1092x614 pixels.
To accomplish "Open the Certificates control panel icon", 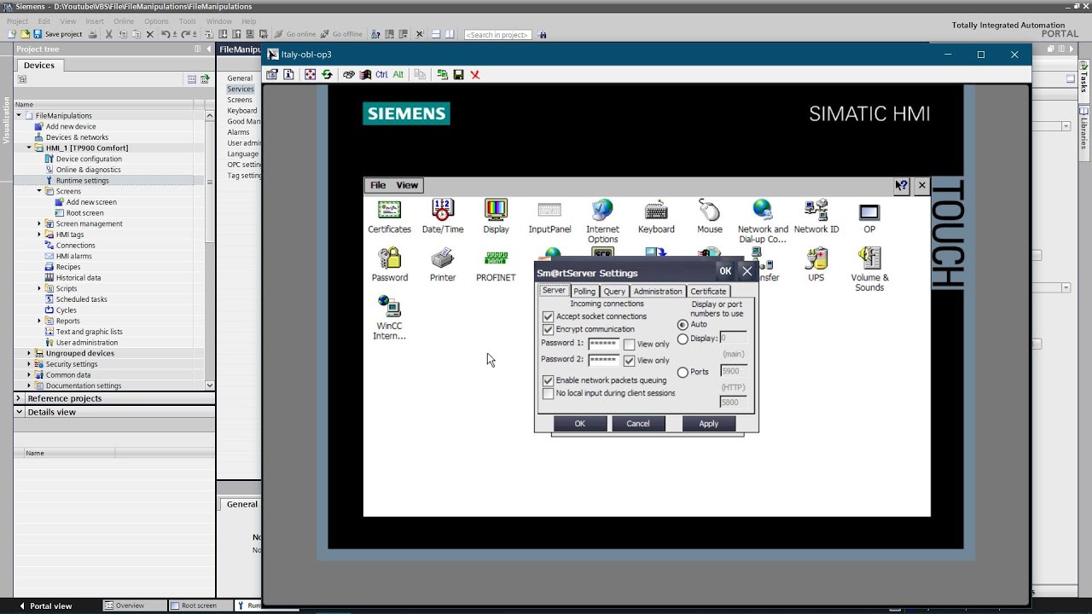I will 389,217.
